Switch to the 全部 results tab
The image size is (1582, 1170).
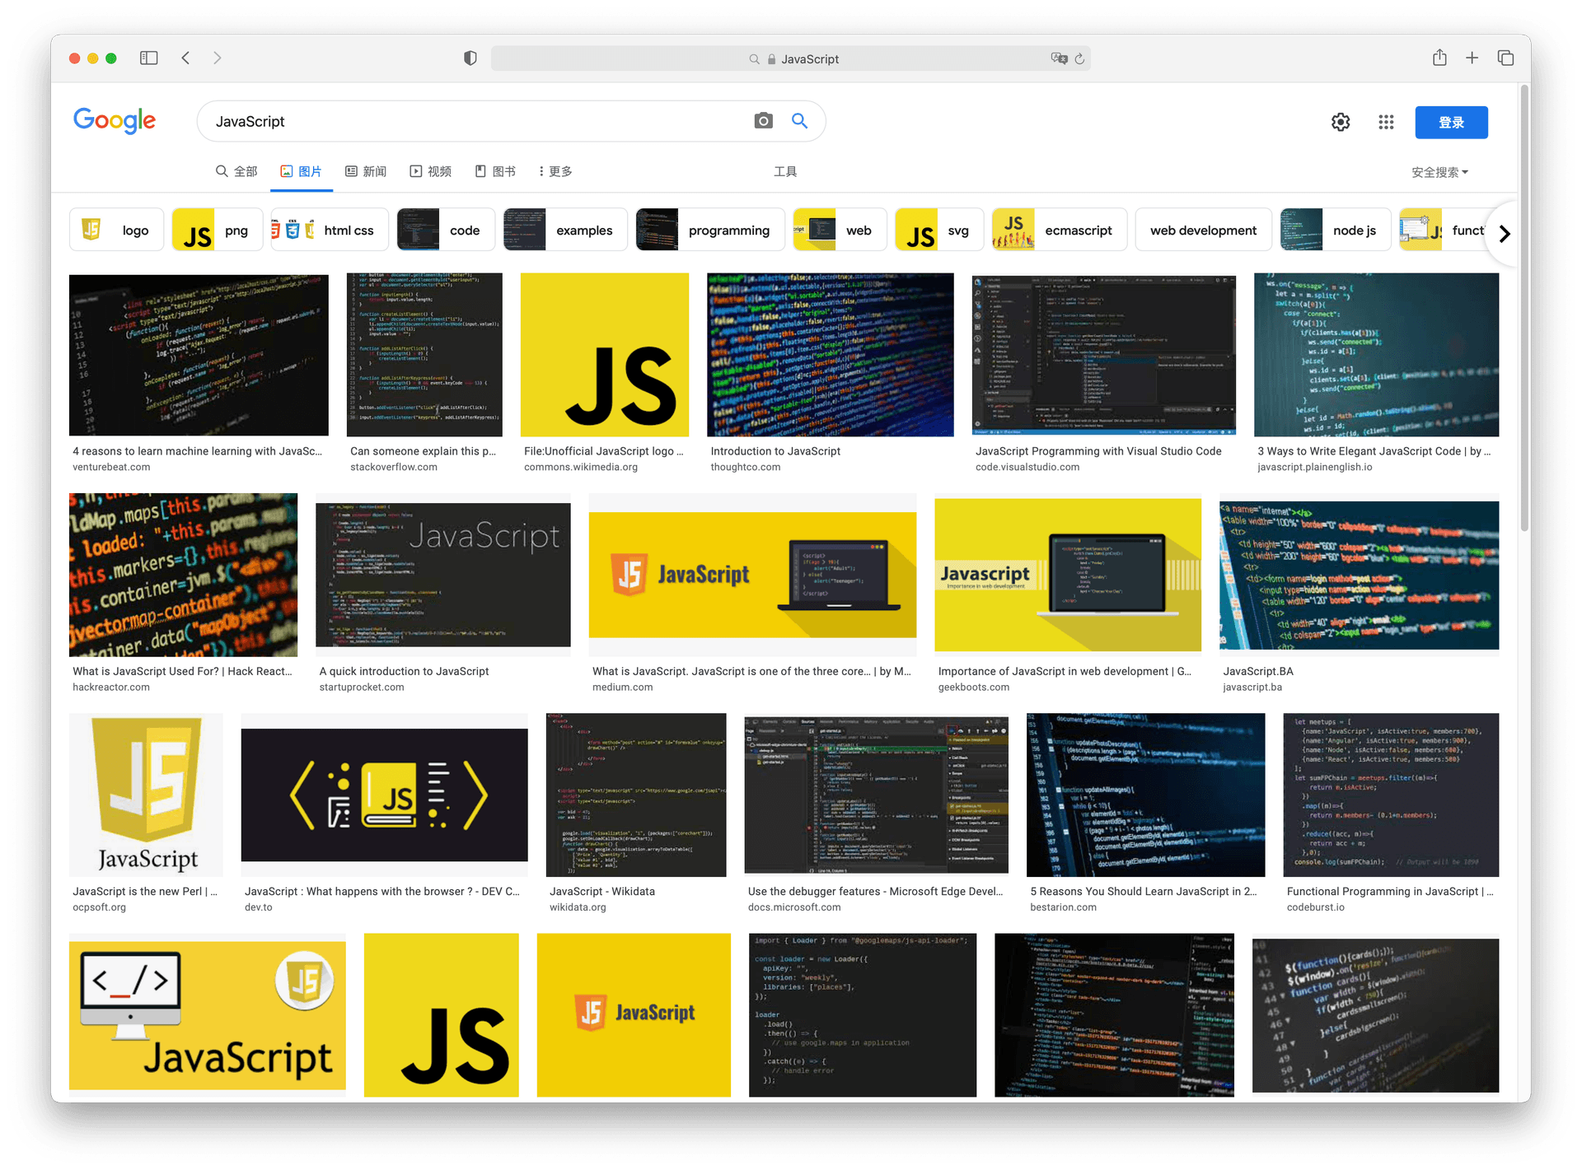[236, 171]
